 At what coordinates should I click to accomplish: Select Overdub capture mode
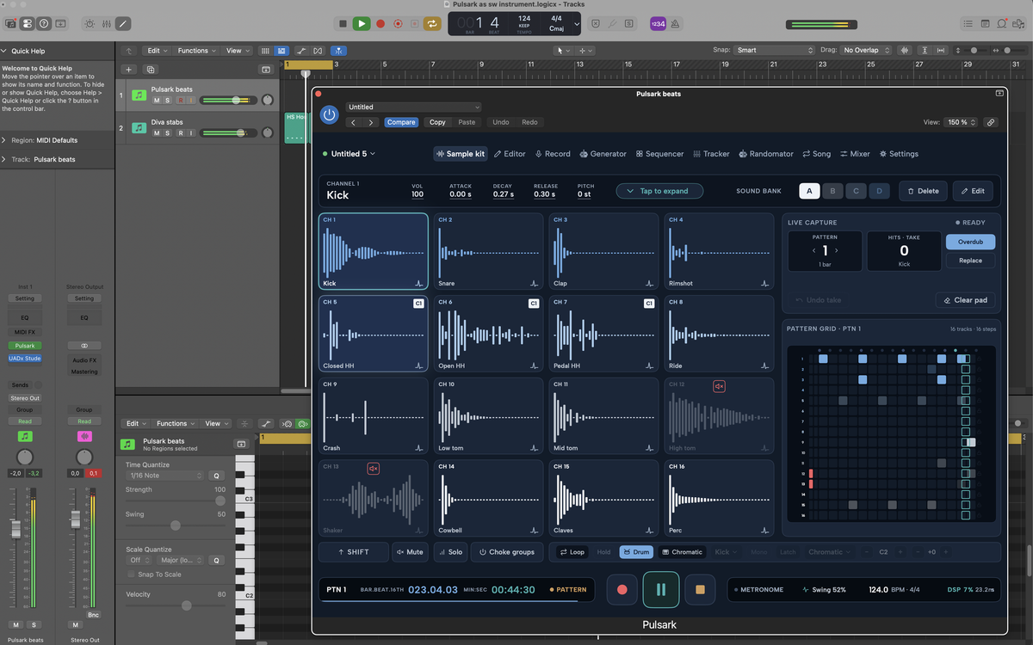(x=970, y=243)
